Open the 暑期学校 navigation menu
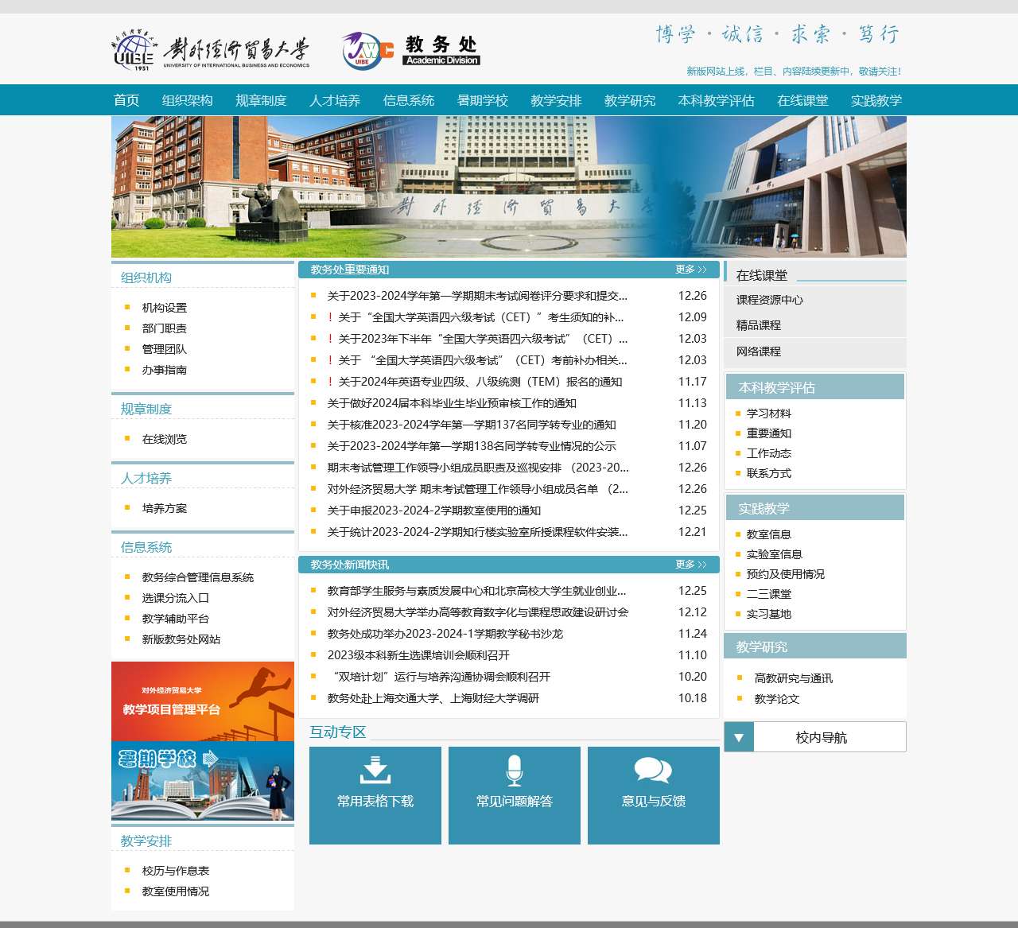Screen dimensions: 1018x928 (483, 100)
